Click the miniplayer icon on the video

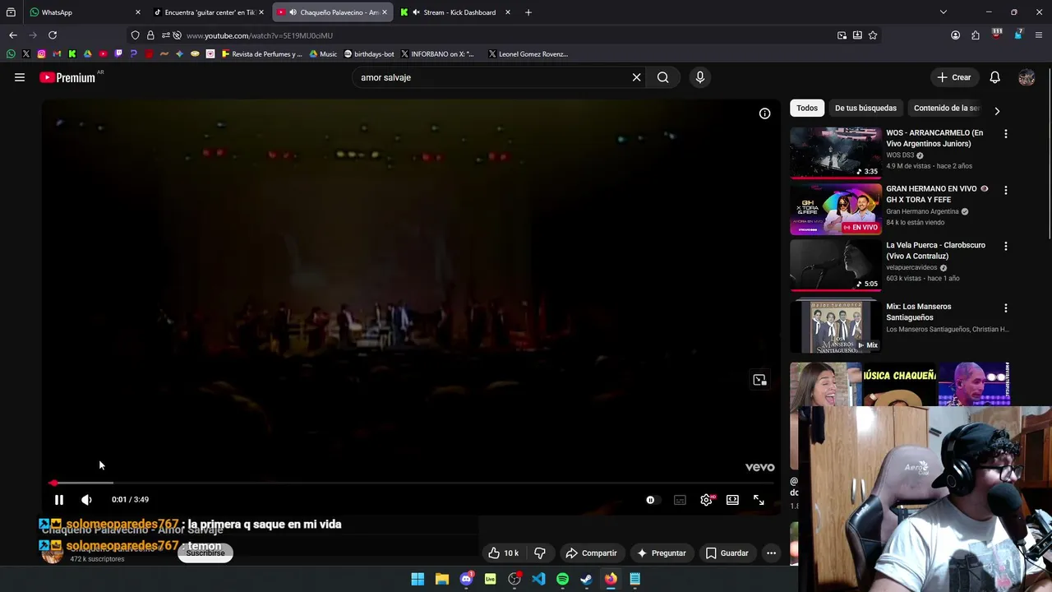[759, 380]
